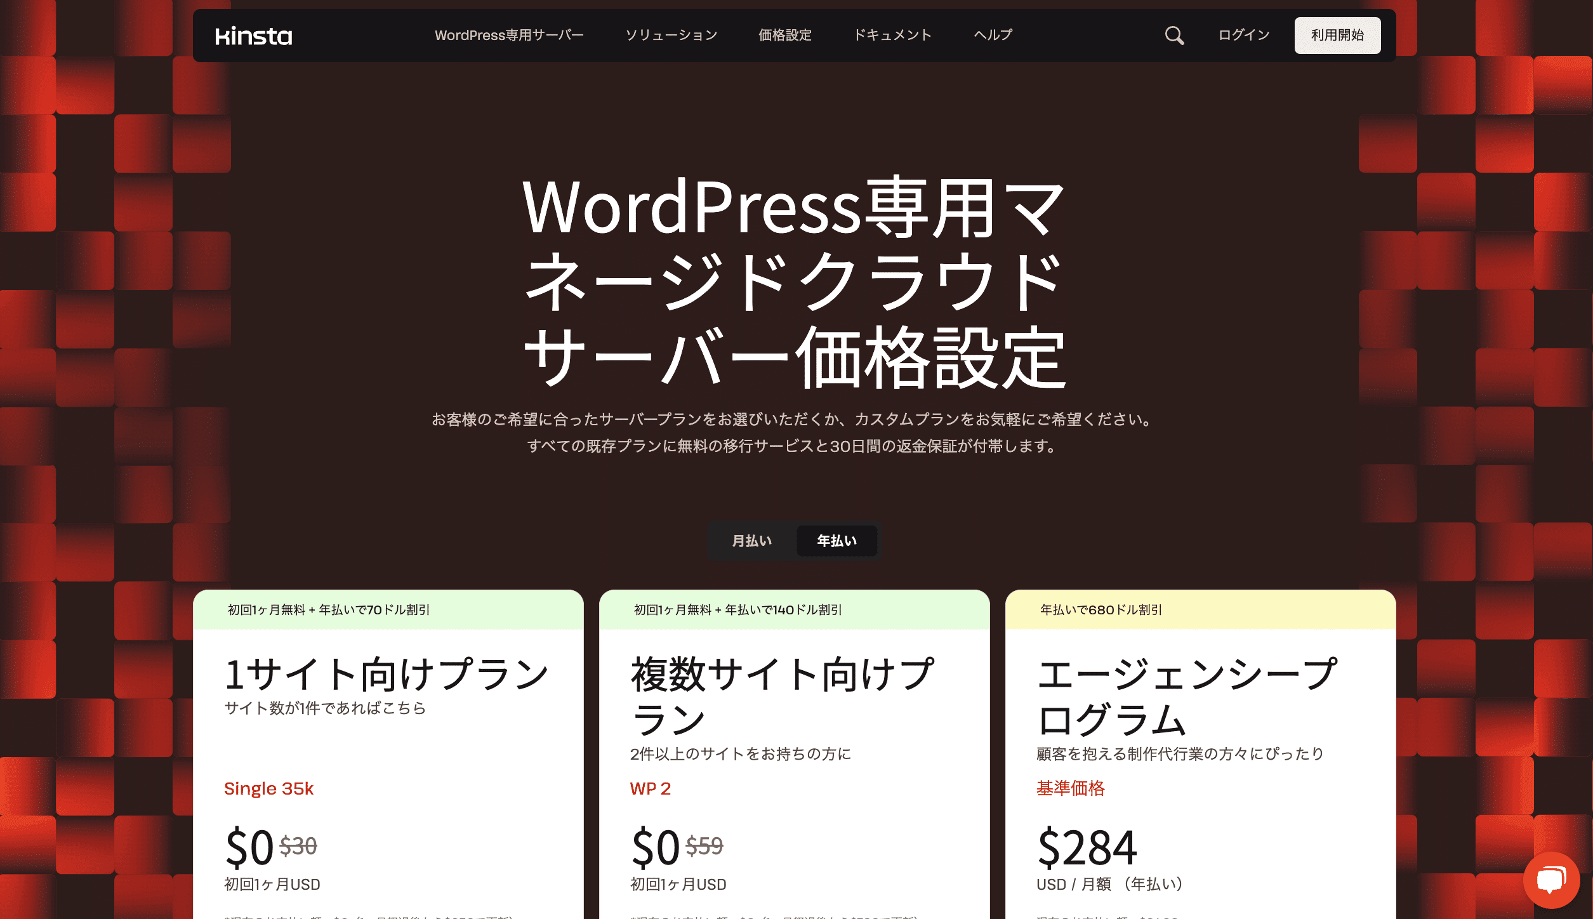Viewport: 1593px width, 919px height.
Task: Click ログイン link
Action: (x=1244, y=35)
